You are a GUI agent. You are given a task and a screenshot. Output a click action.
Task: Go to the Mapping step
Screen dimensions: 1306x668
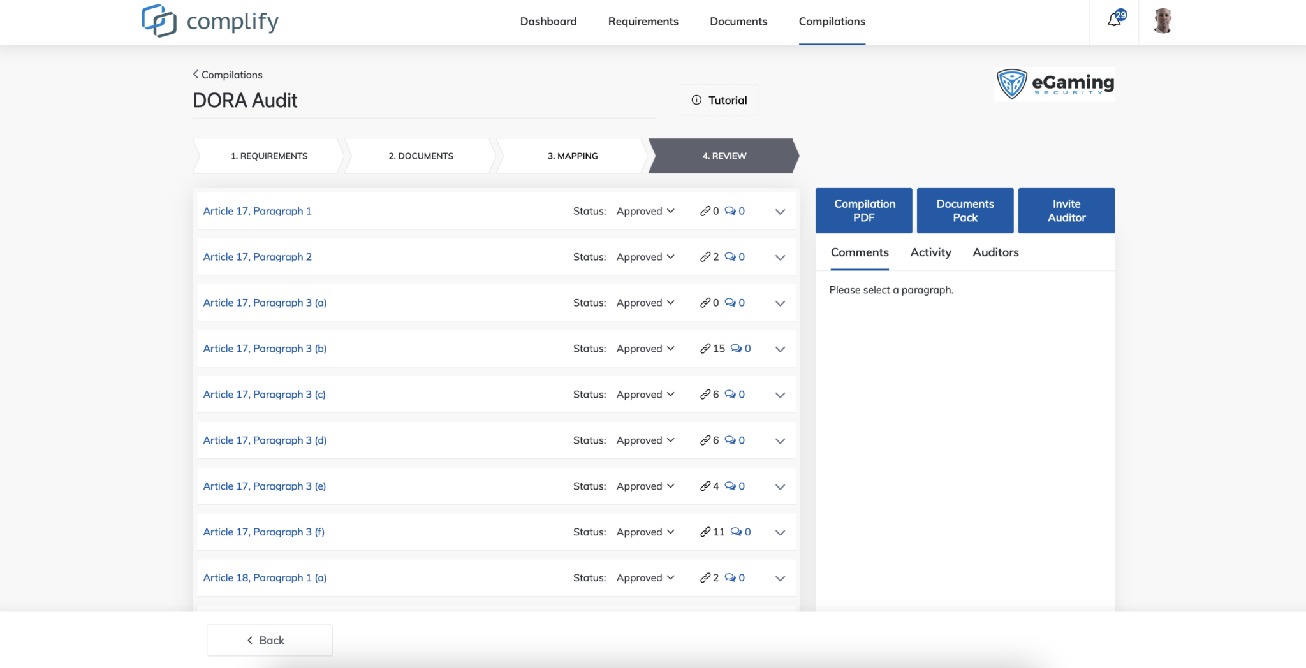pos(572,156)
